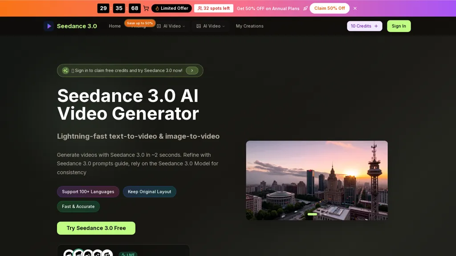Click the Generate videos with Seedance description
456x256 pixels.
[138, 164]
